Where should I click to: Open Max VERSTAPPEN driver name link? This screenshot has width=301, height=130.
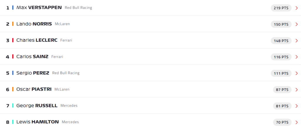coord(39,8)
